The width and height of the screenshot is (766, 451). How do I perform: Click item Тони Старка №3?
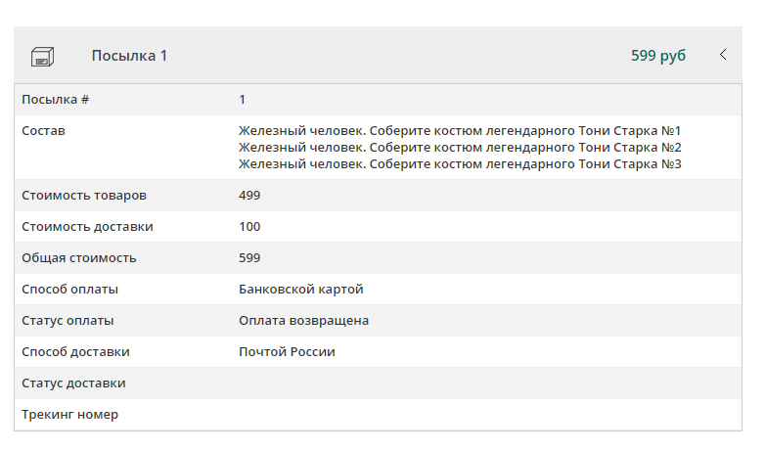459,163
